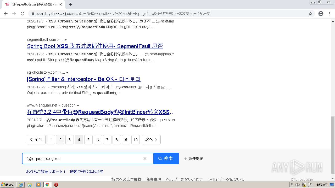Image resolution: width=335 pixels, height=188 pixels.
Task: Open Twitterデータについて footer link
Action: coord(226,179)
